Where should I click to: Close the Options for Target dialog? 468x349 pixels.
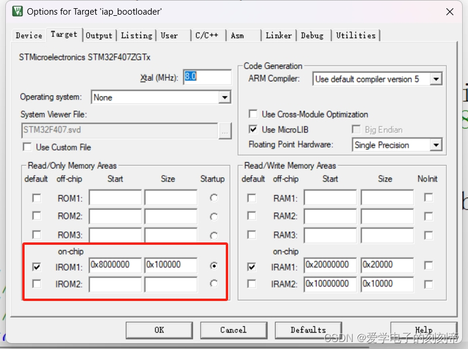click(x=449, y=12)
